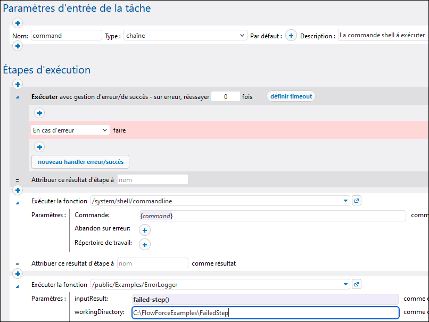Viewport: 429px width, 322px height.
Task: Collapse the commandline function step
Action: coord(18,202)
